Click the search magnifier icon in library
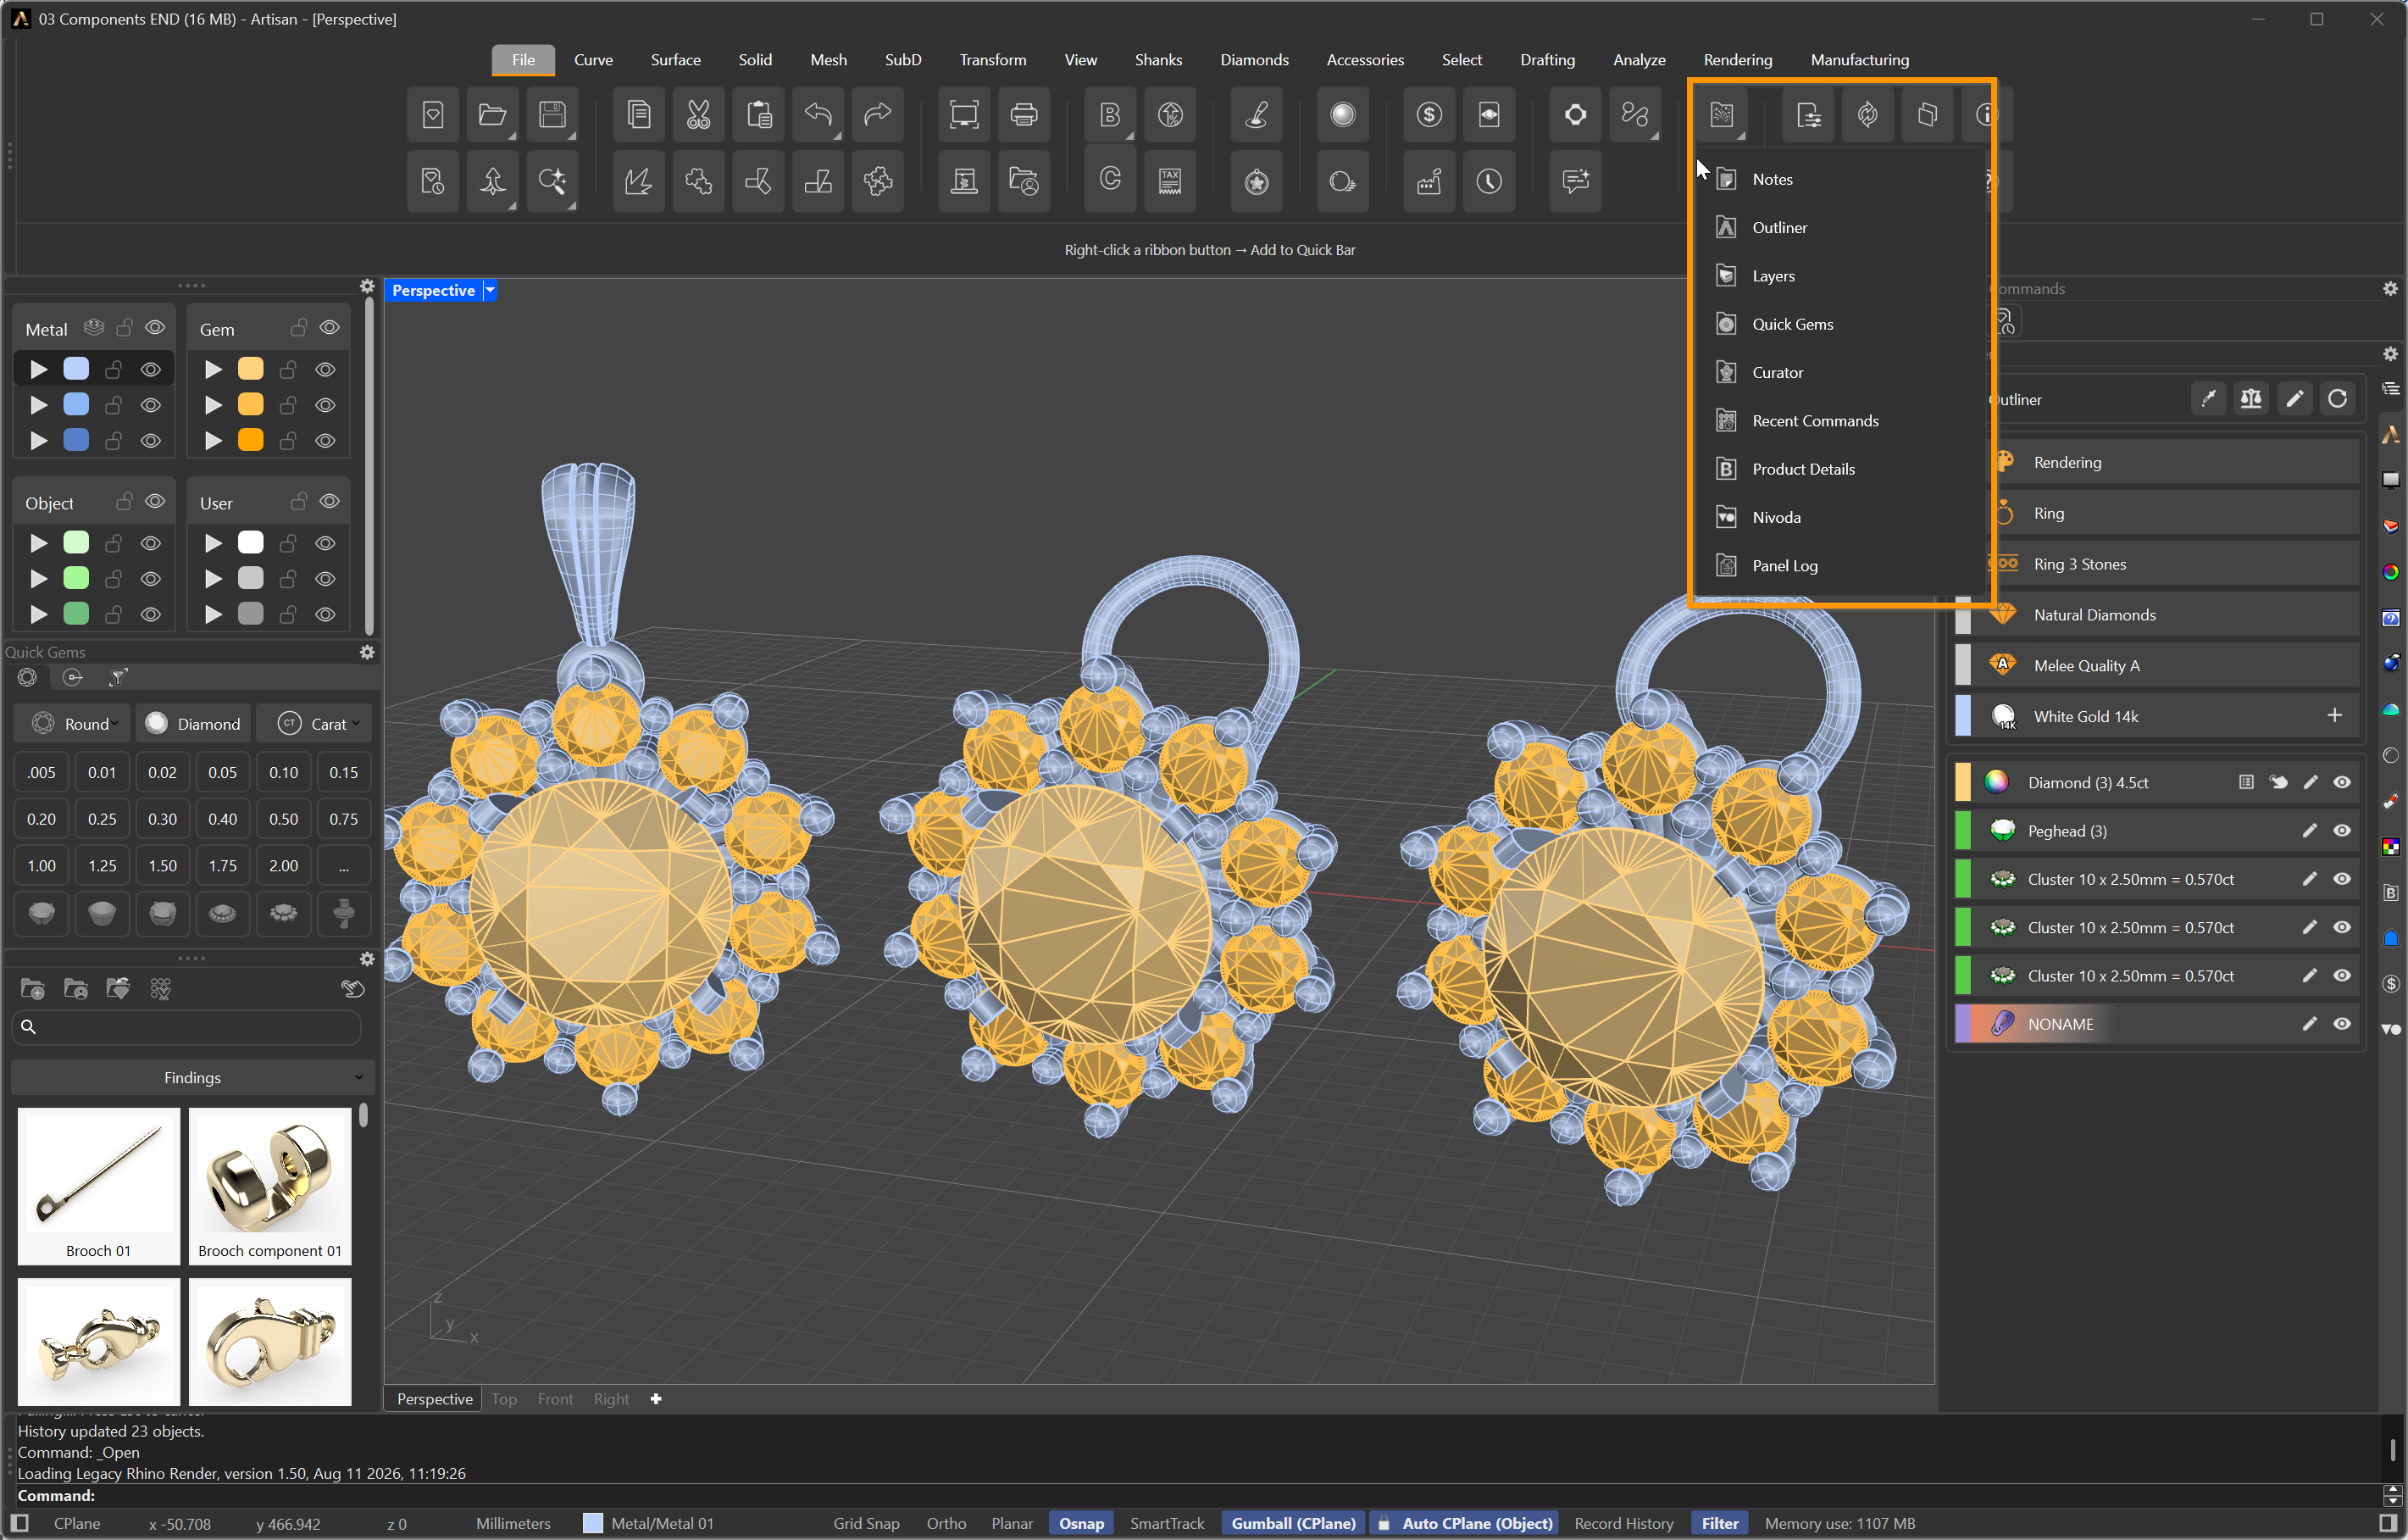The width and height of the screenshot is (2408, 1540). pyautogui.click(x=28, y=1027)
